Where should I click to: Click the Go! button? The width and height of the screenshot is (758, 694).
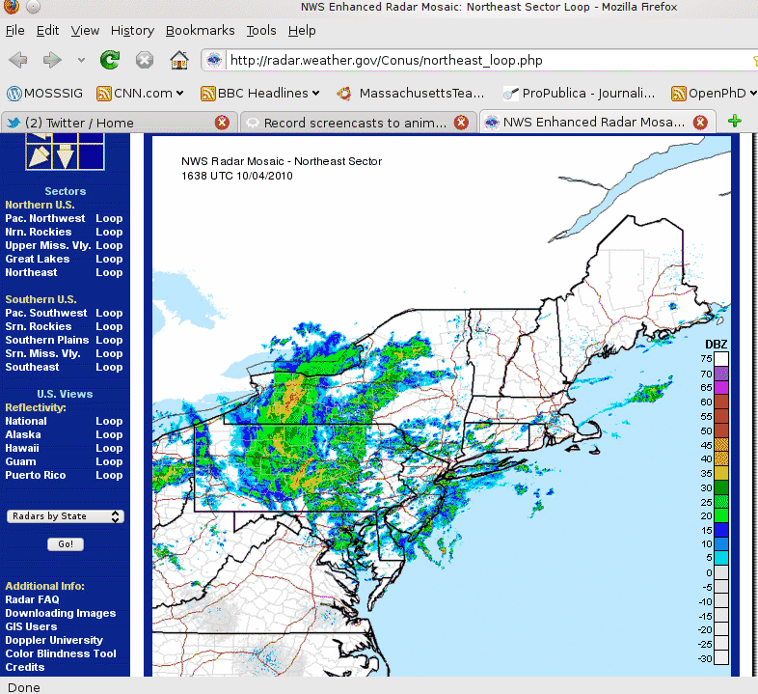[66, 544]
